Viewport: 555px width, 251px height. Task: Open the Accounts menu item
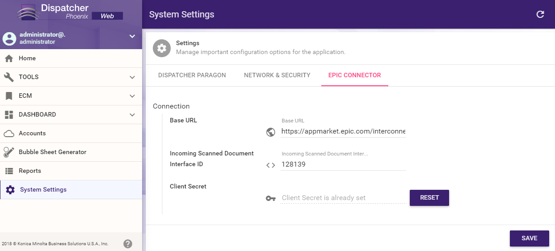pos(71,134)
